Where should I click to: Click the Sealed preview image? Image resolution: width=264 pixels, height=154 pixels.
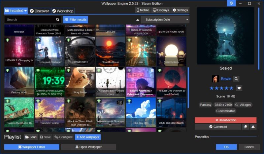point(226,36)
